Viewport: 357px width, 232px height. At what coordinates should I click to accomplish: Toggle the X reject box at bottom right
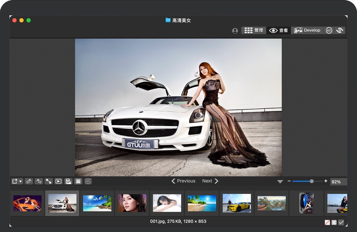(x=334, y=222)
